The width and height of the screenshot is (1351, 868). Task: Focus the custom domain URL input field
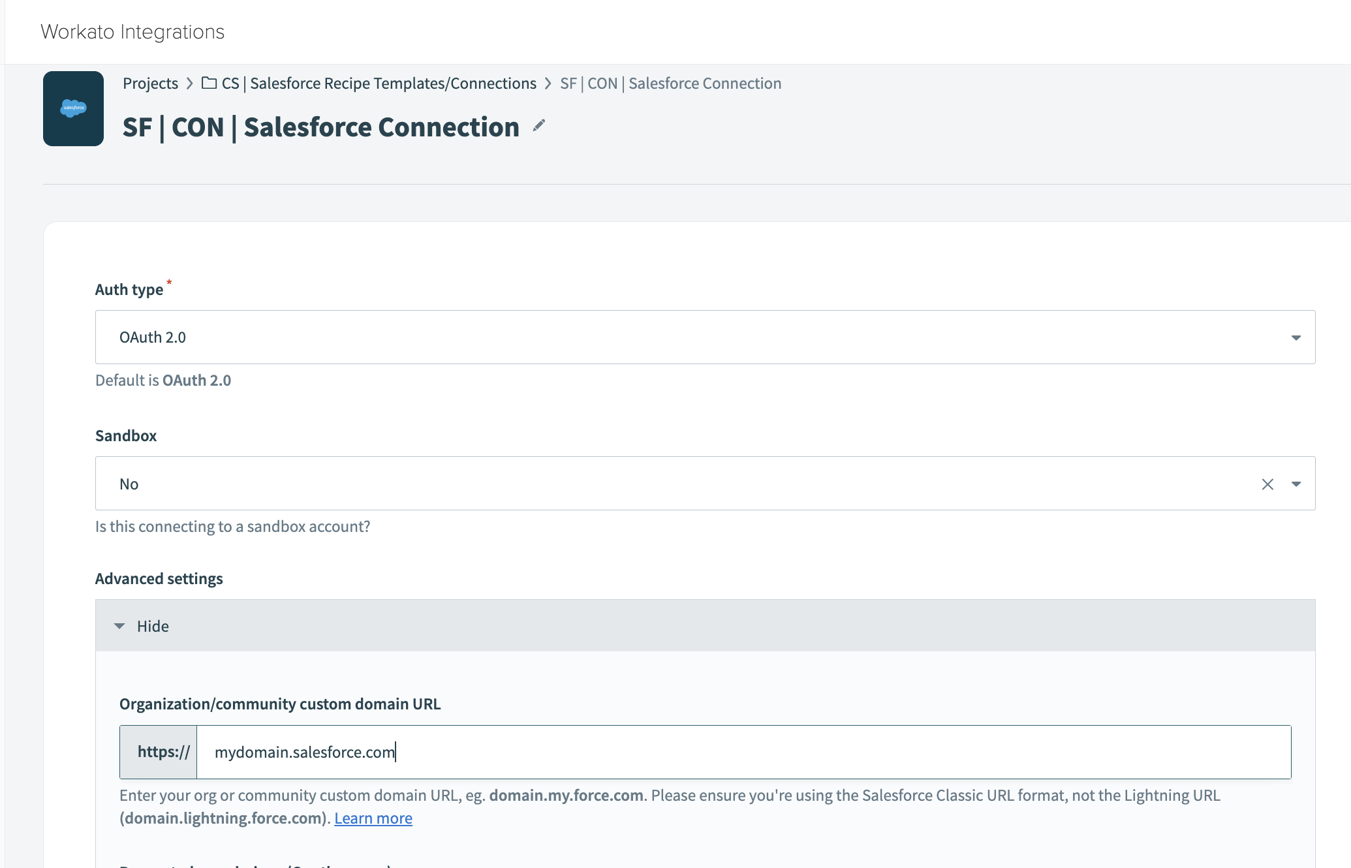[743, 752]
